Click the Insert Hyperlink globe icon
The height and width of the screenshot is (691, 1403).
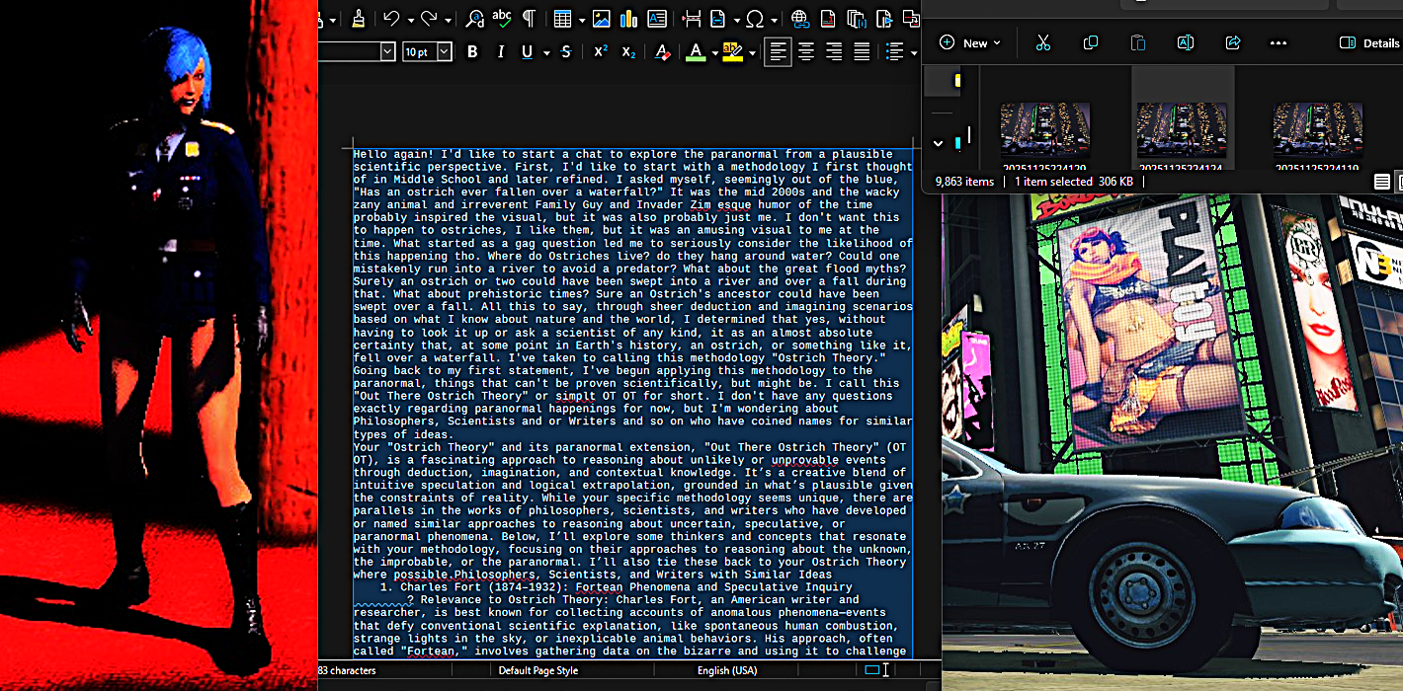pyautogui.click(x=799, y=18)
